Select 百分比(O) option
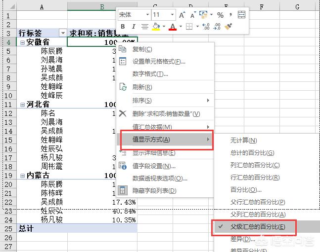This screenshot has width=320, height=252. click(266, 190)
